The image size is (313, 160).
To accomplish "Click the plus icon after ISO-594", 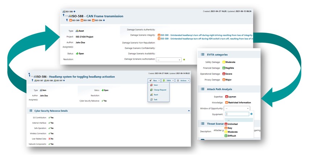I will [x=104, y=20].
